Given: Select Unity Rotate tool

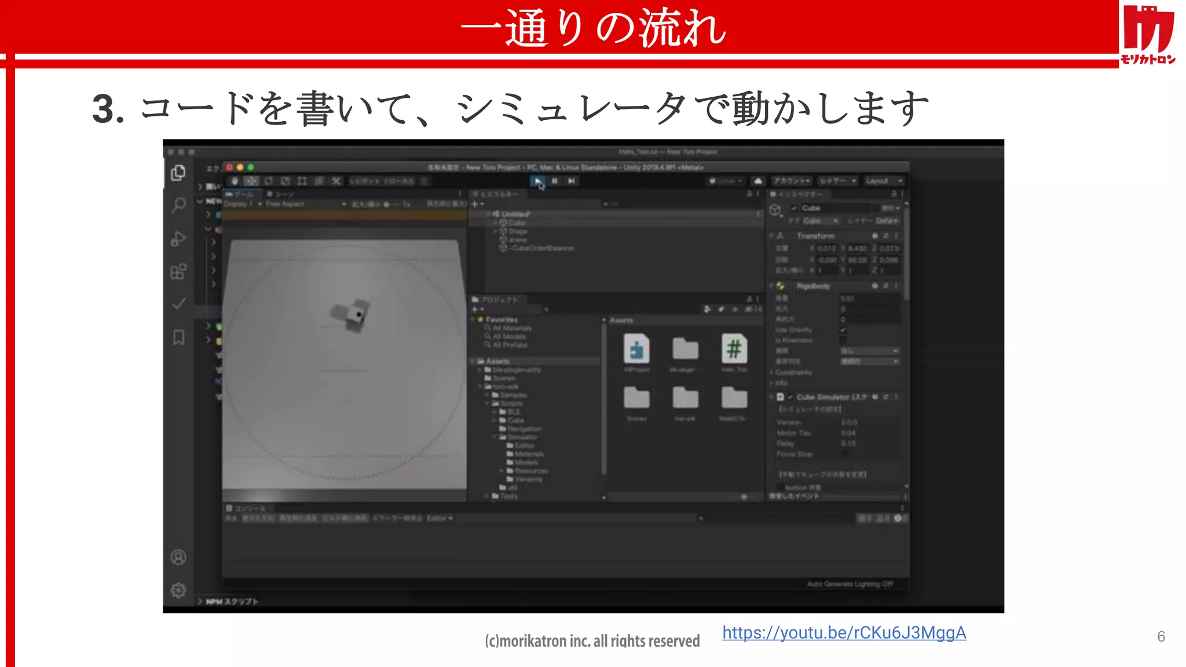Looking at the screenshot, I should 268,181.
